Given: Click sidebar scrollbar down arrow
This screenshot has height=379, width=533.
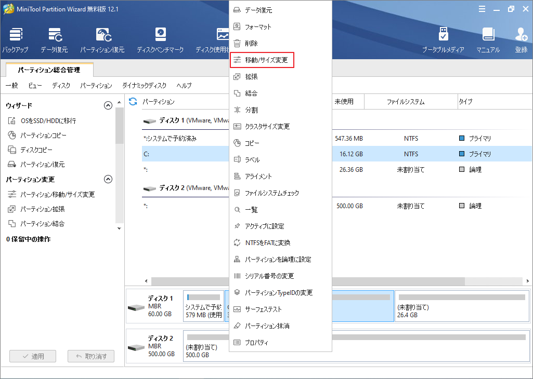Looking at the screenshot, I should coord(119,228).
